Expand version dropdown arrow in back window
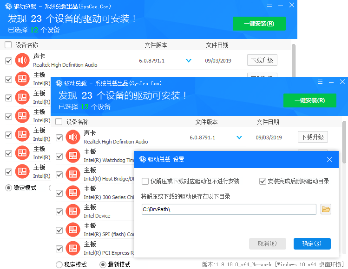This screenshot has height=269, width=348. [x=189, y=61]
